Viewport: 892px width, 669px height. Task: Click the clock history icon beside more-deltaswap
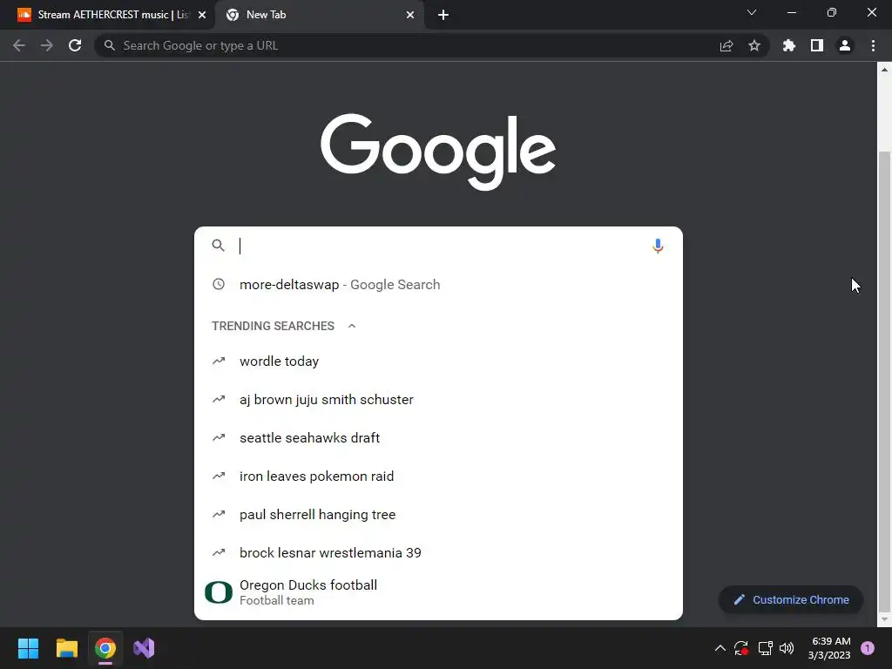[x=219, y=284]
